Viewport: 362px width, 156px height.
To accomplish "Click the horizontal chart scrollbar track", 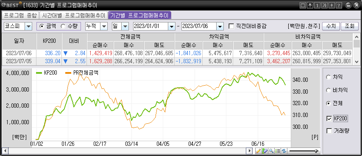I will click(127, 151).
